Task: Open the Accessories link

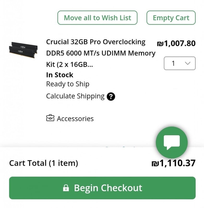Action: (x=75, y=119)
